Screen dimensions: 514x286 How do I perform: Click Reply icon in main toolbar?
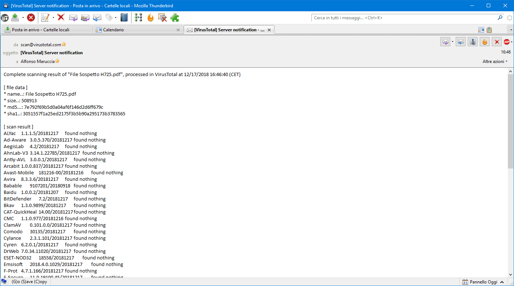73,17
